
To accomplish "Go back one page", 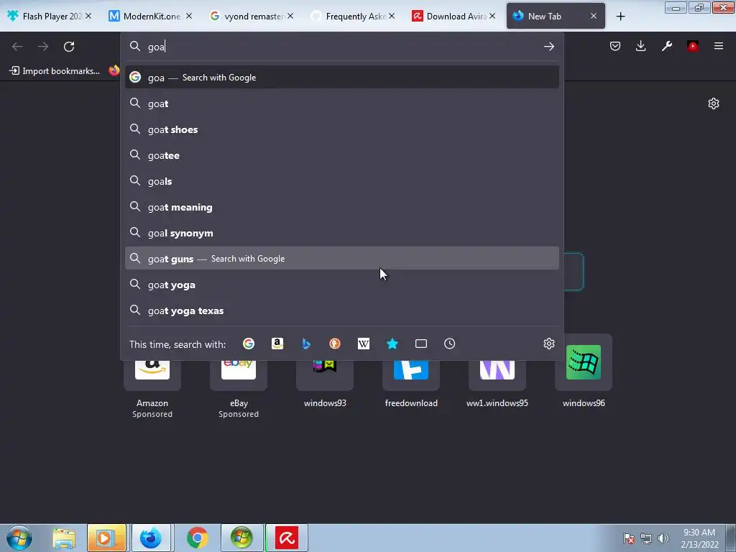I will click(x=17, y=47).
